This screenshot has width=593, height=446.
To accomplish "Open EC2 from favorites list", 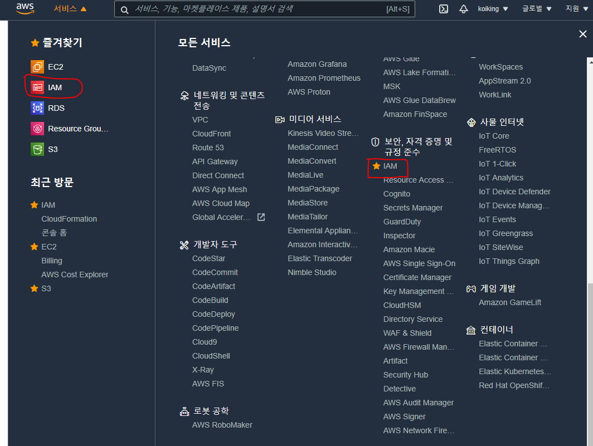I will (56, 67).
